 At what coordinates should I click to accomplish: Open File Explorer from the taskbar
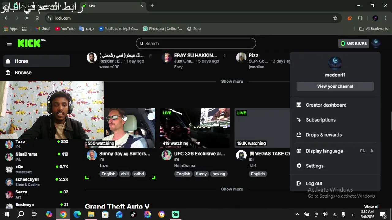(91, 214)
